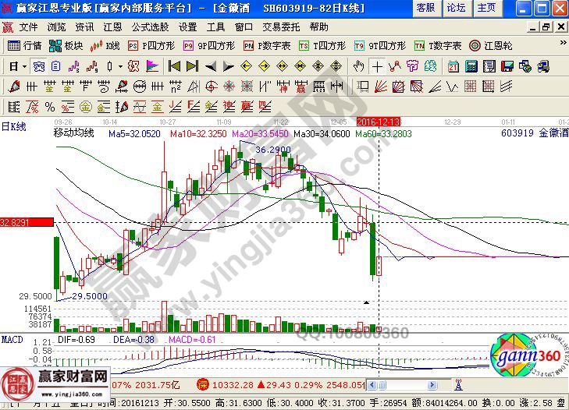Image resolution: width=569 pixels, height=410 pixels.
Task: Expand the 公式选股 menu
Action: click(151, 27)
